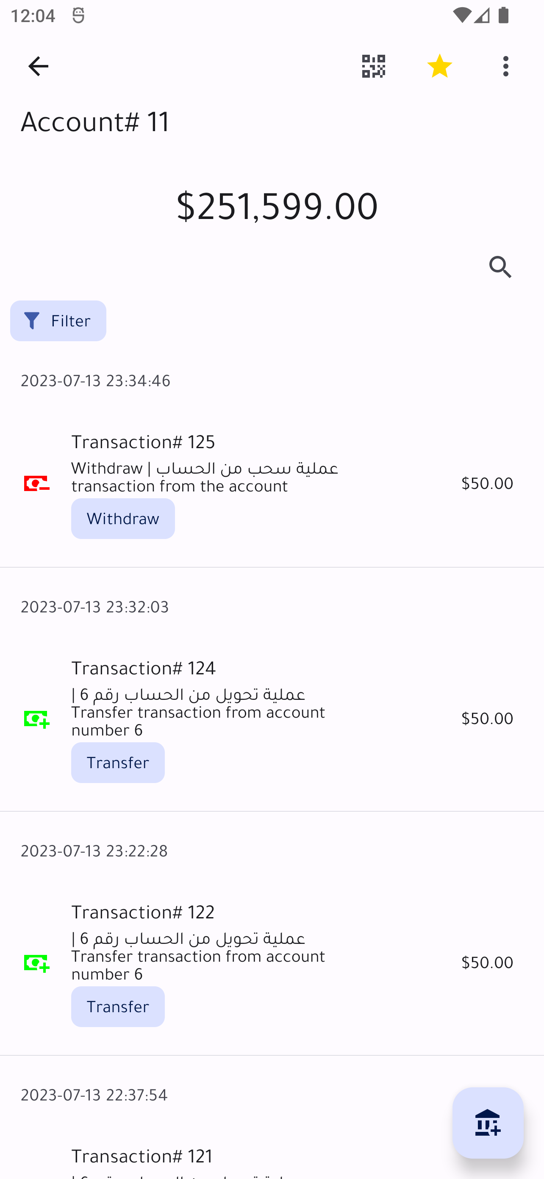Select the Withdraw tag on Transaction 125
Image resolution: width=544 pixels, height=1179 pixels.
pyautogui.click(x=123, y=519)
